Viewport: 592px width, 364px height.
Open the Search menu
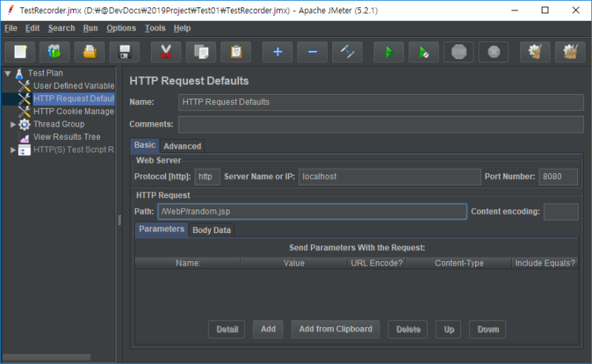click(61, 28)
